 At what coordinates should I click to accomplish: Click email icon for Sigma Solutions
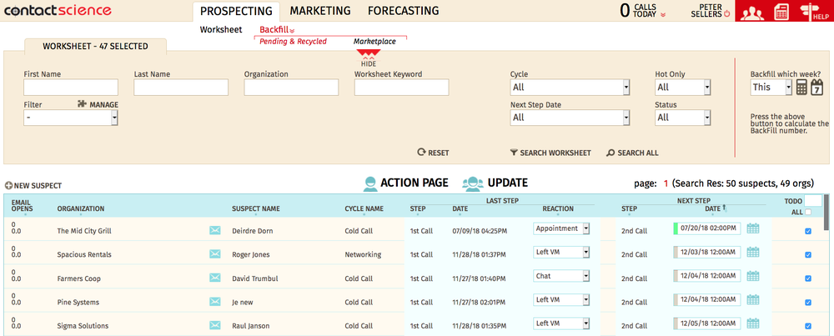pos(215,325)
